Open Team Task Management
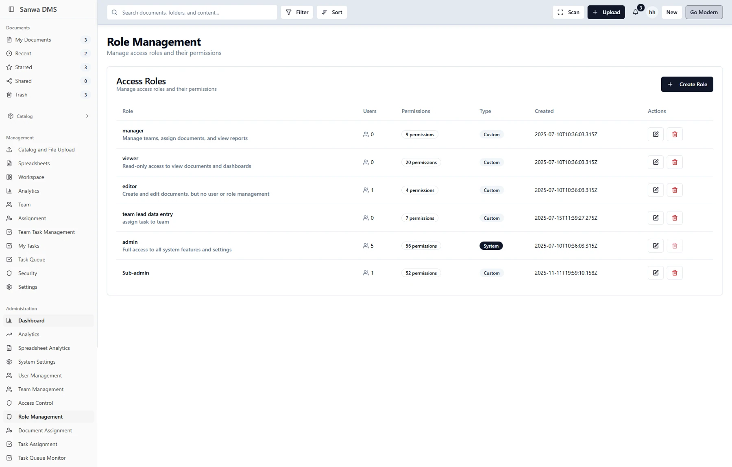Image resolution: width=732 pixels, height=467 pixels. click(48, 232)
